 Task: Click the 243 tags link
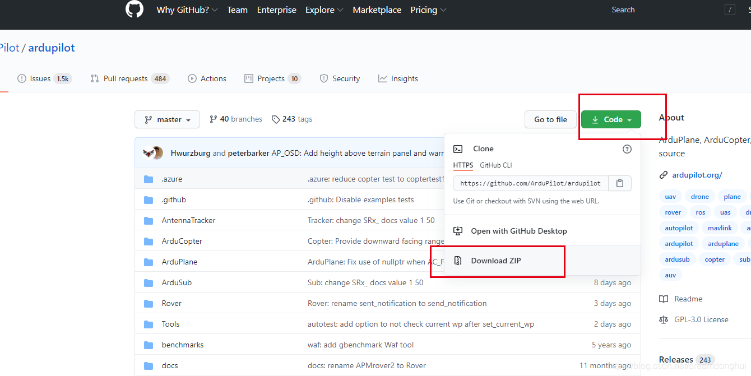click(292, 119)
